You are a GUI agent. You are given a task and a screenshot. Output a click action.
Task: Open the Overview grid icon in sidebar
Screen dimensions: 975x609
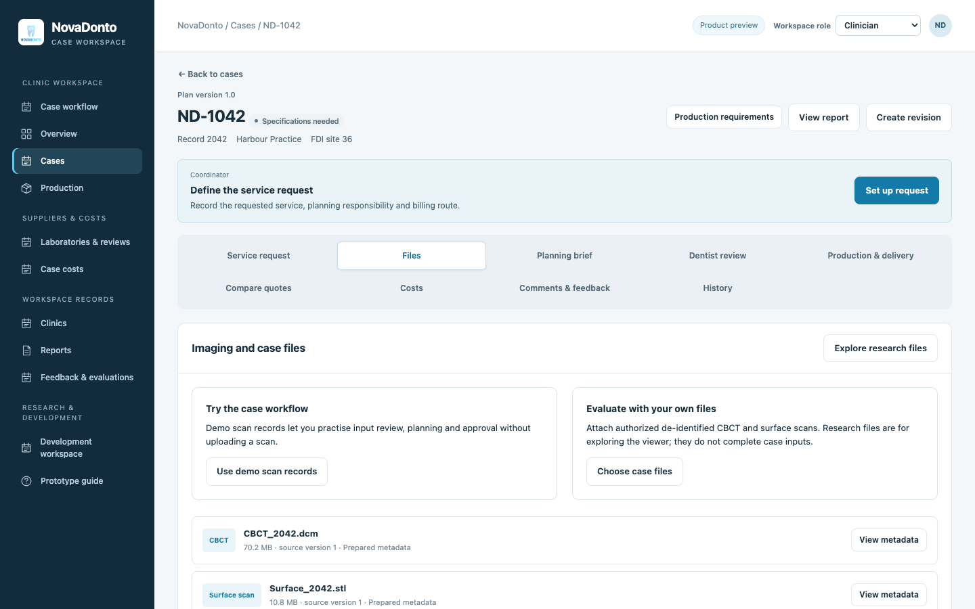coord(26,134)
